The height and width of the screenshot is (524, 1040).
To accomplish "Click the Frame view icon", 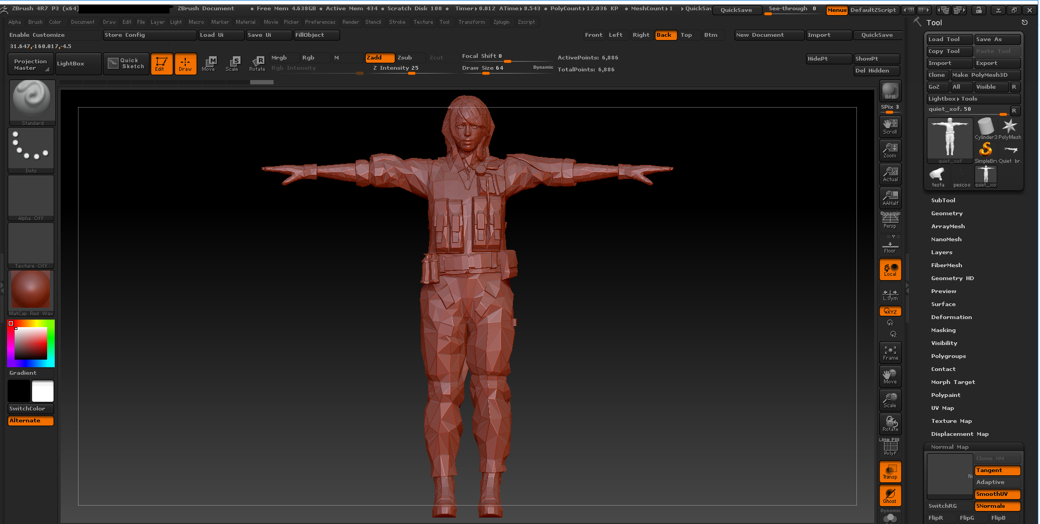I will pyautogui.click(x=890, y=353).
